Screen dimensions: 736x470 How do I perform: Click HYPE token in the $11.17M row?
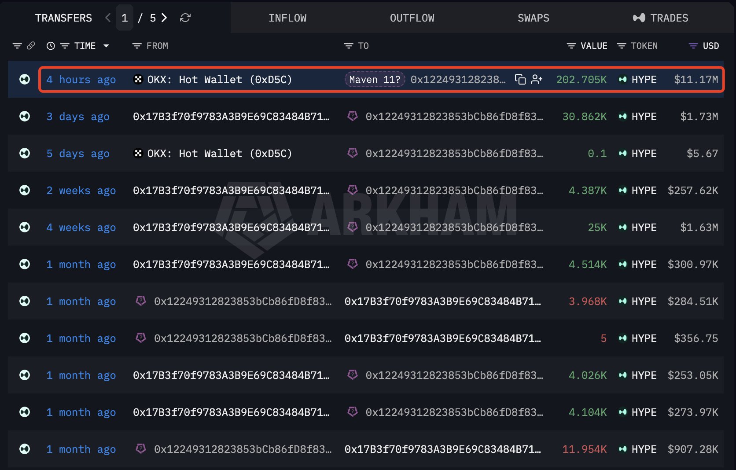(644, 80)
